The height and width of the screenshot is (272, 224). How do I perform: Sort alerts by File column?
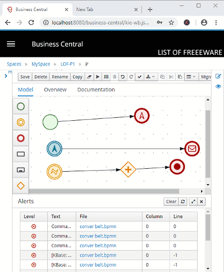point(109,217)
